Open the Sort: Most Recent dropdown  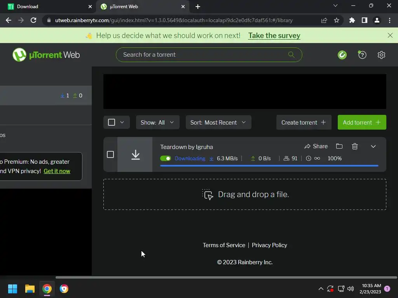218,122
